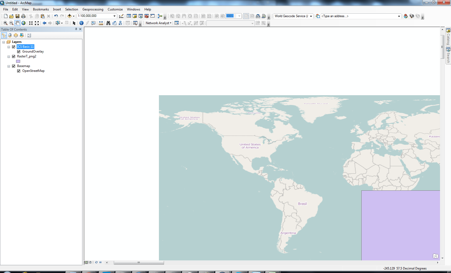
Task: Select the ICS Basic 11 layer name
Action: [x=26, y=46]
